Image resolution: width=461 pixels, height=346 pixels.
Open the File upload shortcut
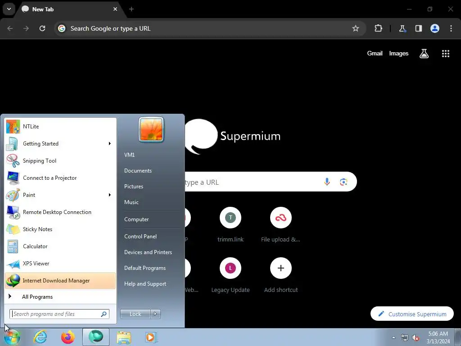[281, 225]
